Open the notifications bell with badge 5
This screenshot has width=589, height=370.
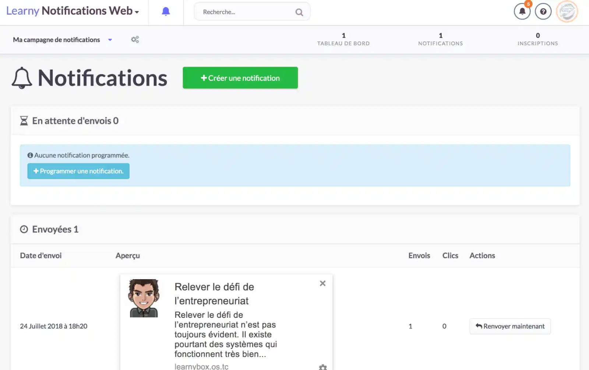[x=522, y=11]
